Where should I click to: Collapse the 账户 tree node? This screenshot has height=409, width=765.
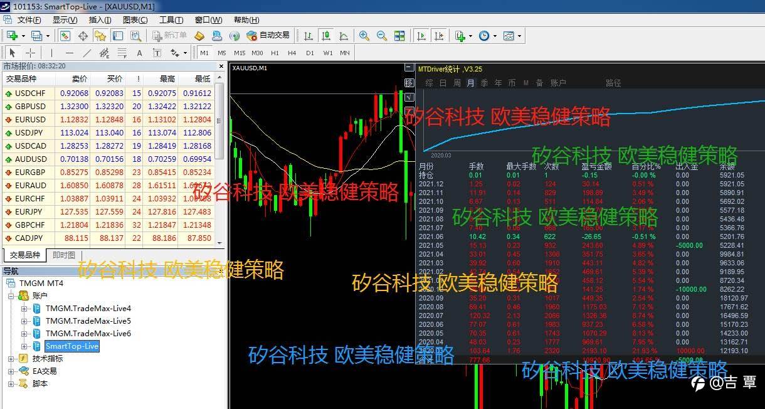click(11, 296)
